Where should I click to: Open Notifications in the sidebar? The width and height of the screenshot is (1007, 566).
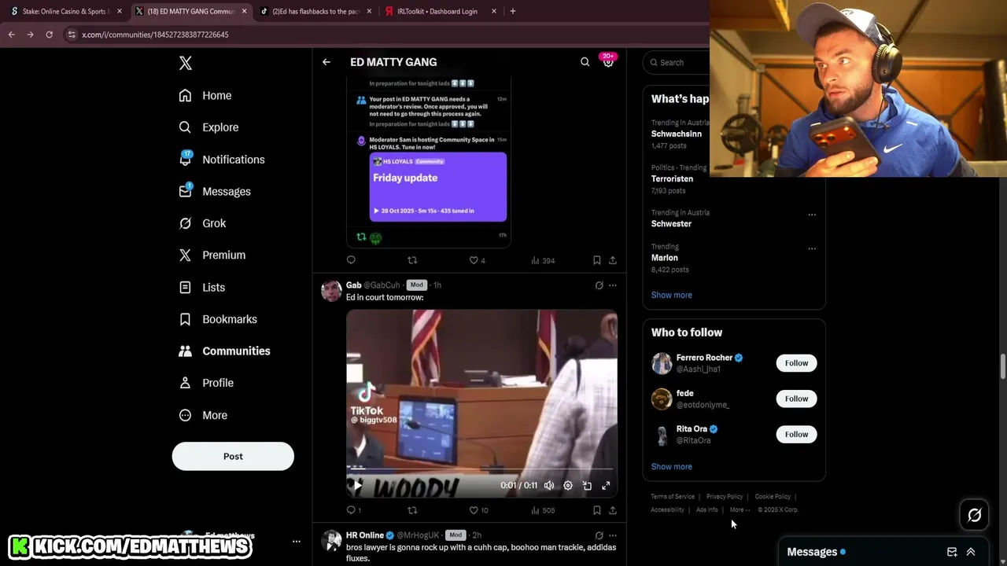click(222, 160)
